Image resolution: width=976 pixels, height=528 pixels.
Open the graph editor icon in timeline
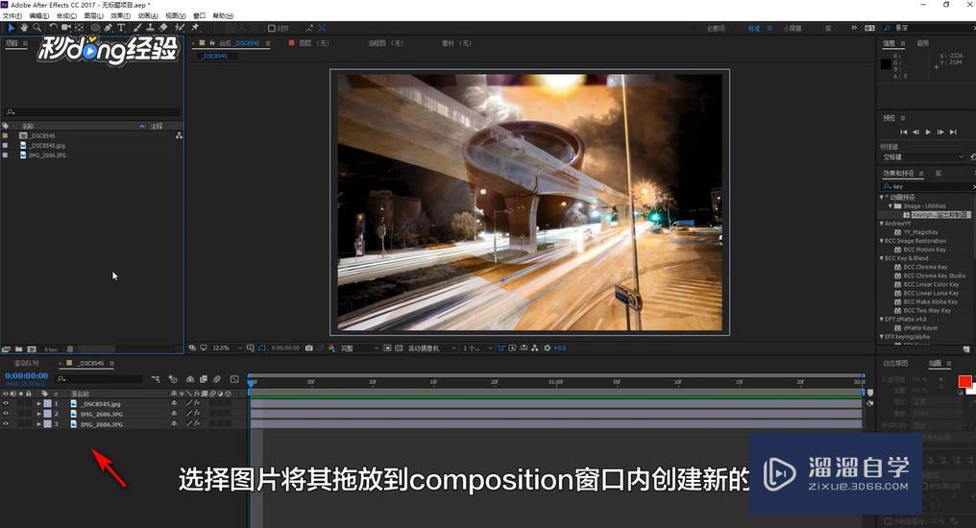234,379
